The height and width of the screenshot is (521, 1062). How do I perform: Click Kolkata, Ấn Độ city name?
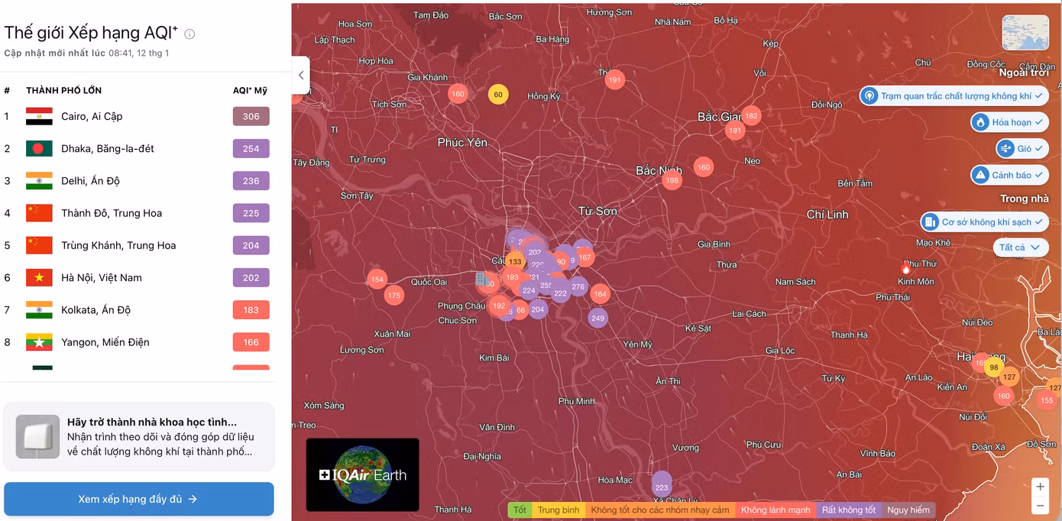(96, 310)
